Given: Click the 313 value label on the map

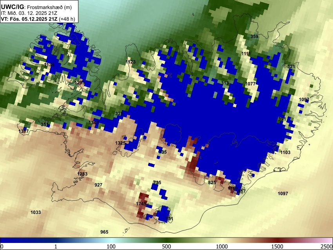Looking at the screenshot, I should (x=225, y=83).
